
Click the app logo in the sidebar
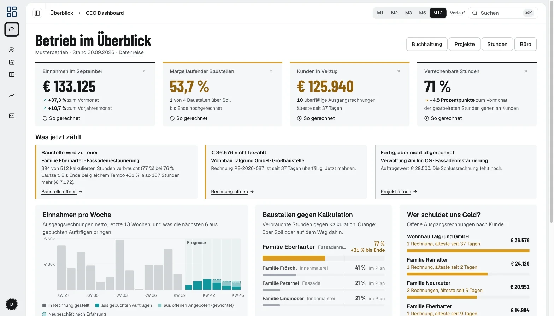click(12, 12)
